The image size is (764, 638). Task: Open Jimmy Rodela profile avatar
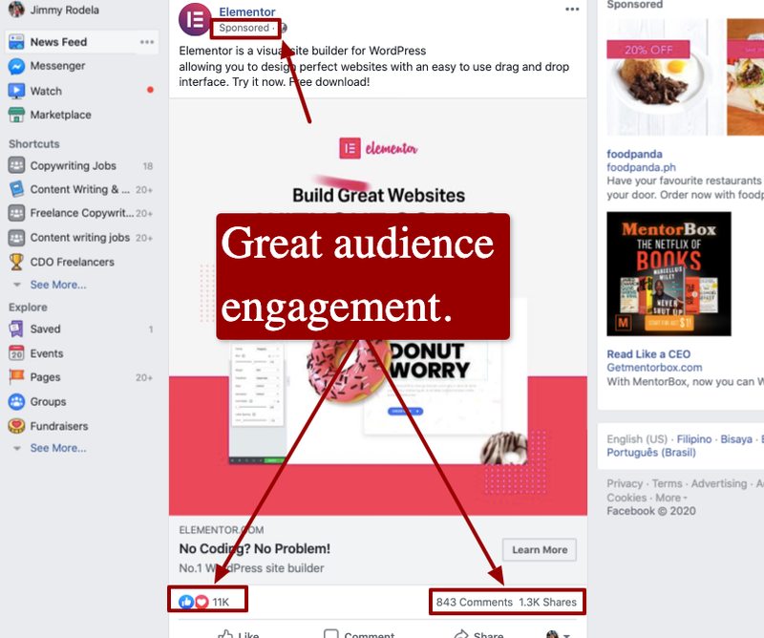pos(16,9)
